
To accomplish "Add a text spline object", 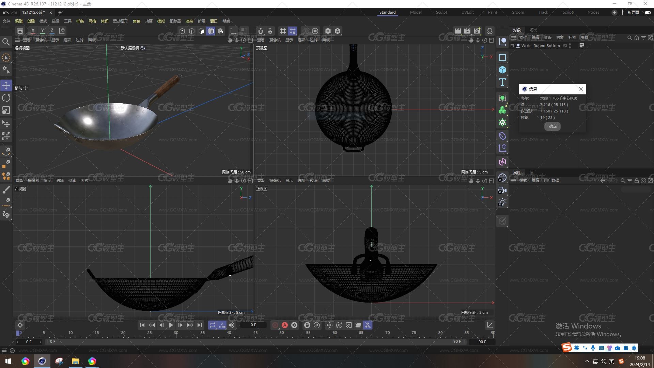I will pyautogui.click(x=502, y=82).
